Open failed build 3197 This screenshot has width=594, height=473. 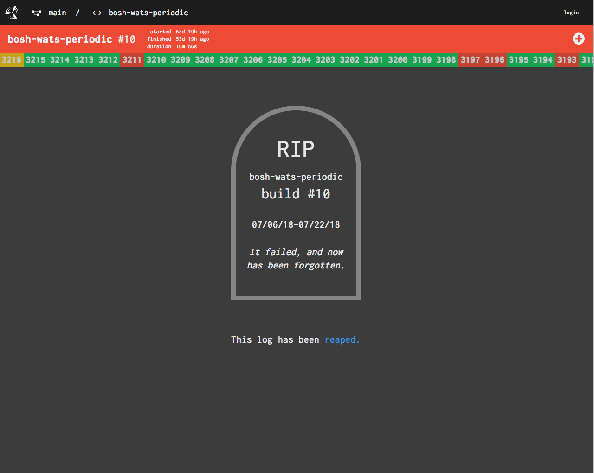point(470,60)
